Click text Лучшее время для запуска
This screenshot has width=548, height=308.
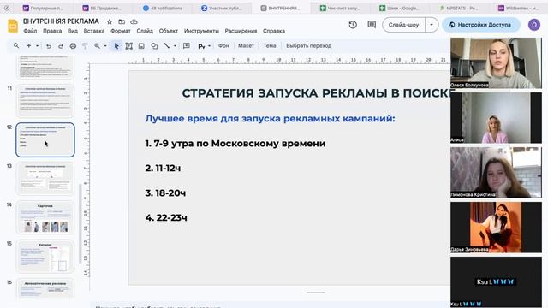pos(270,119)
